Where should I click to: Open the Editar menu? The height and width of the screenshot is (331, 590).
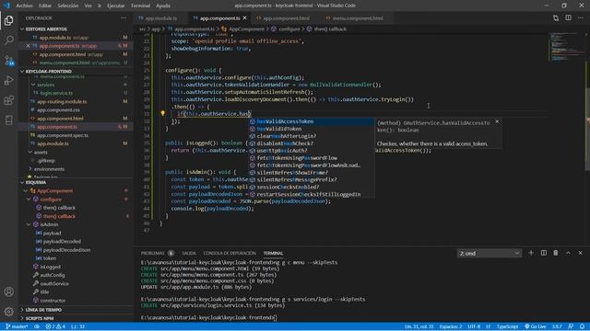[45, 6]
